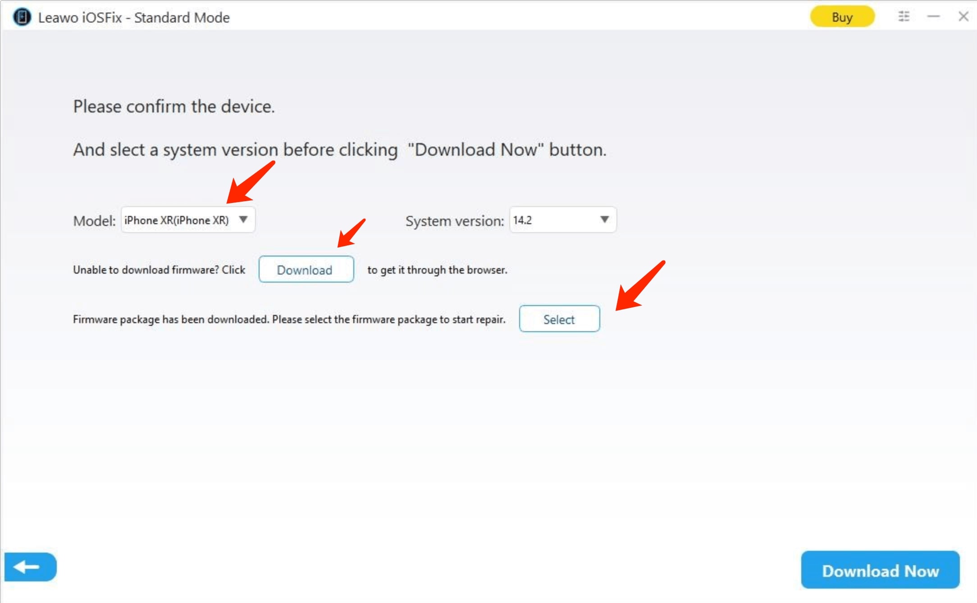Image resolution: width=977 pixels, height=603 pixels.
Task: Select the options icon beside the minimize button
Action: point(904,16)
